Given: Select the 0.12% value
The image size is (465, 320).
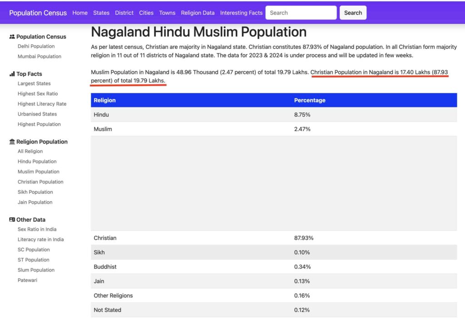Looking at the screenshot, I should point(302,310).
